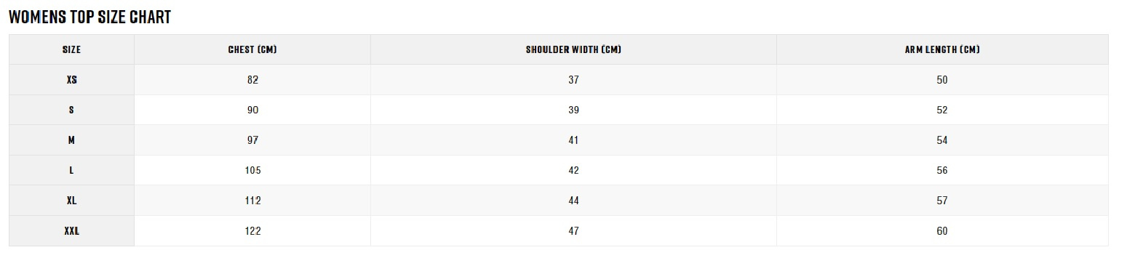Select the SIZE column header
1135x266 pixels.
tap(71, 49)
